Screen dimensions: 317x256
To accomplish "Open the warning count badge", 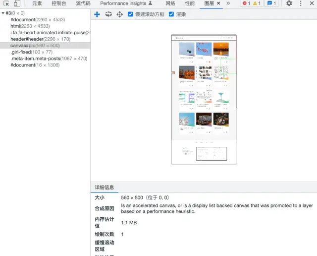I will pos(257,3).
